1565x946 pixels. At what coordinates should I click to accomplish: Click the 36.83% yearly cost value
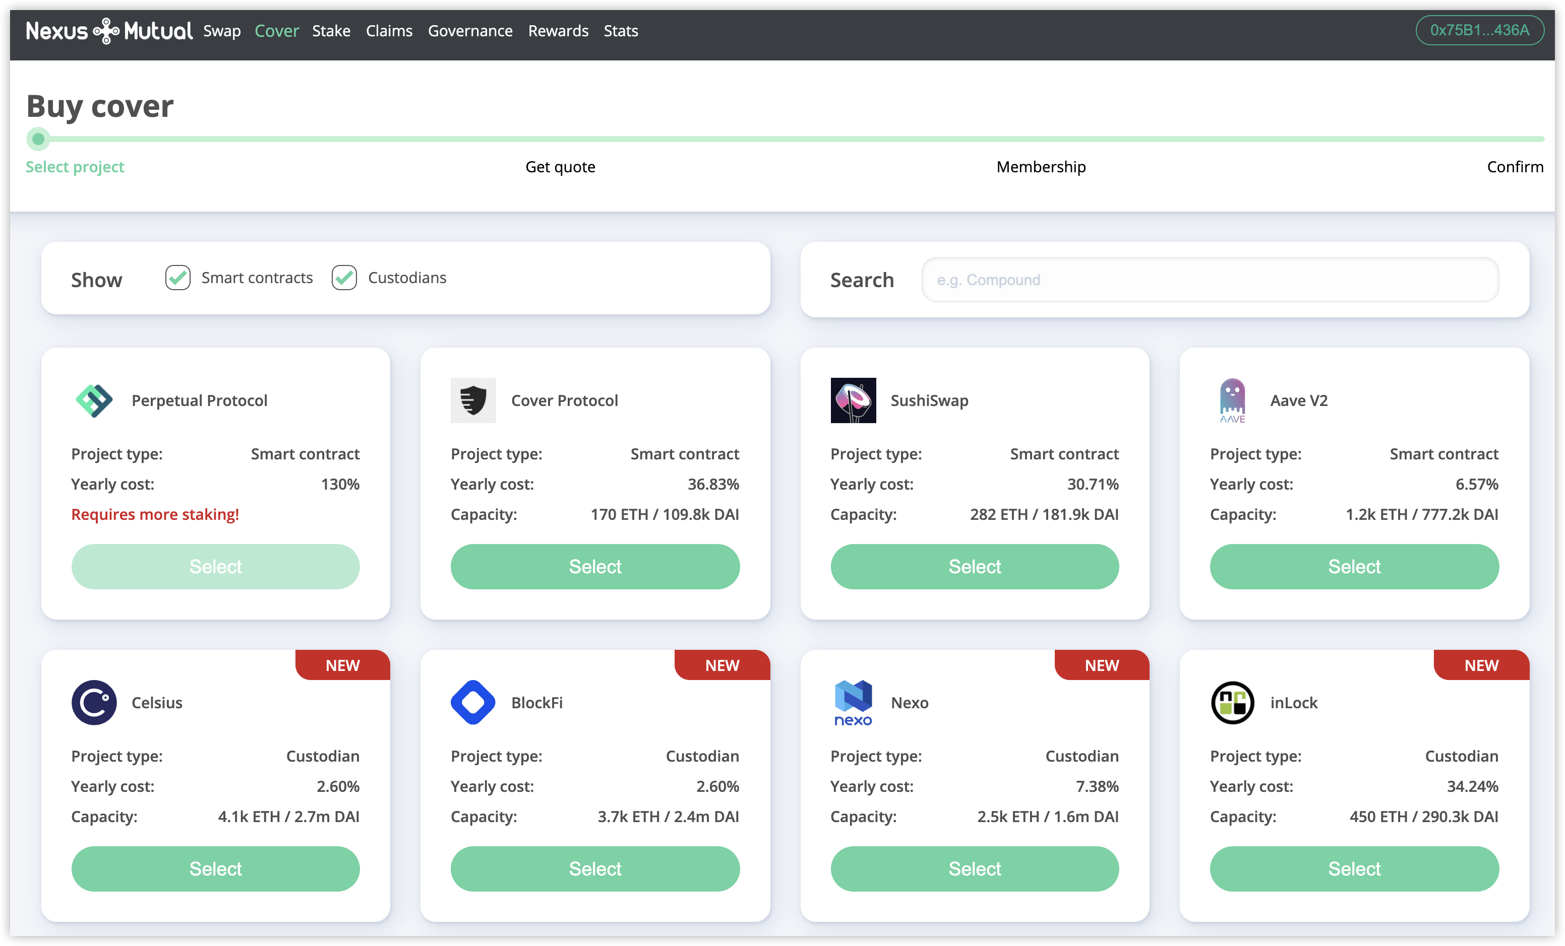[x=713, y=484]
